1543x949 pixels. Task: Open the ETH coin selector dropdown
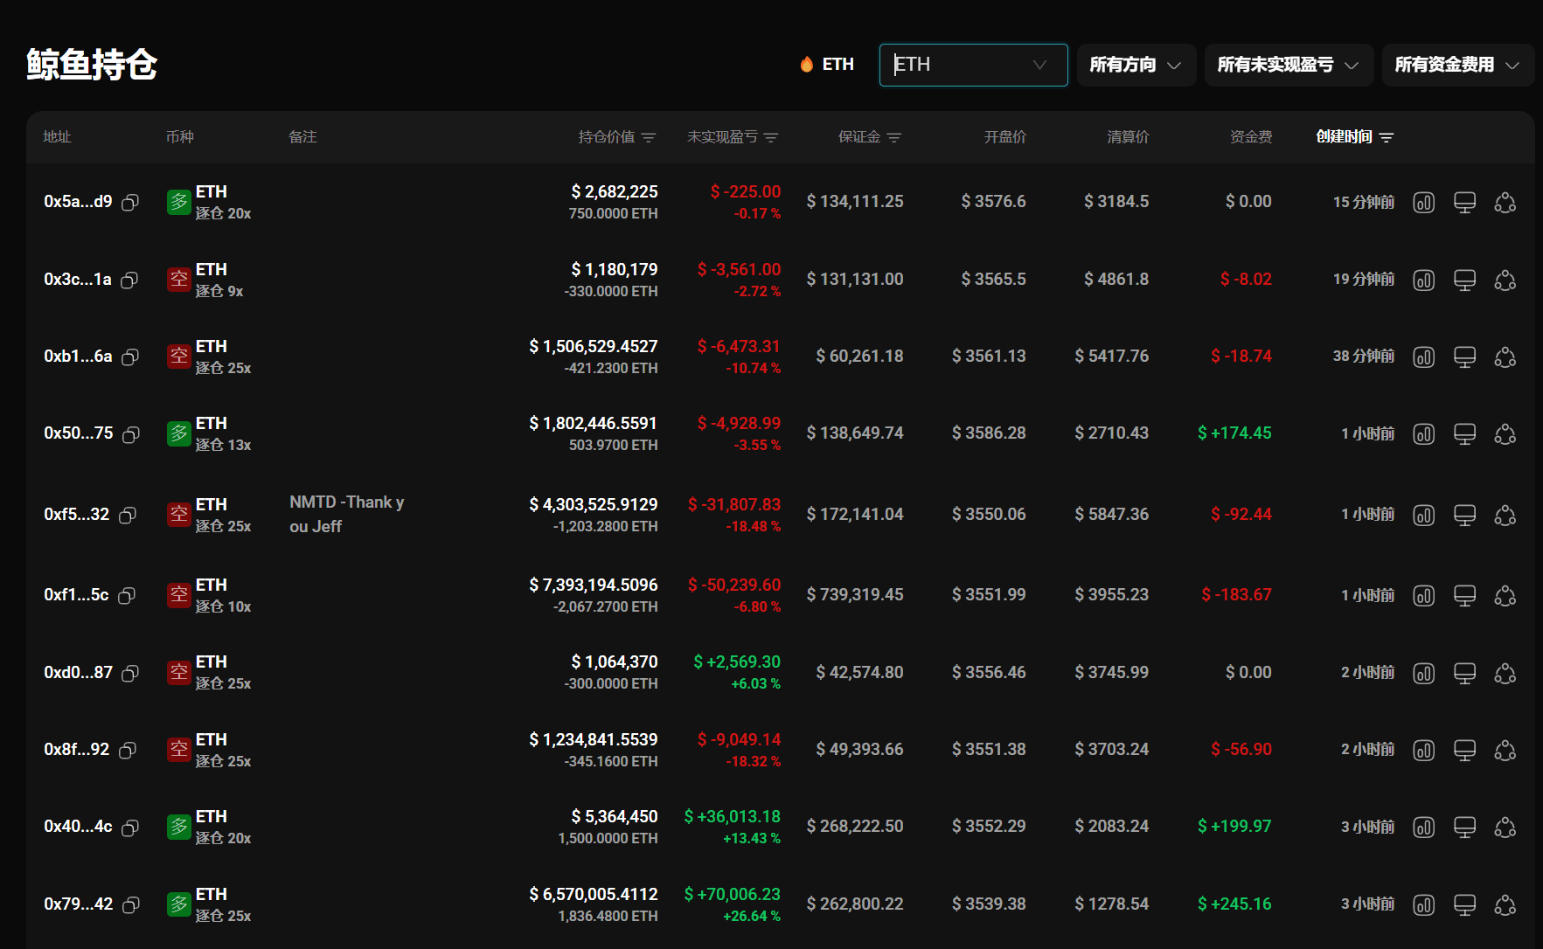pos(972,66)
